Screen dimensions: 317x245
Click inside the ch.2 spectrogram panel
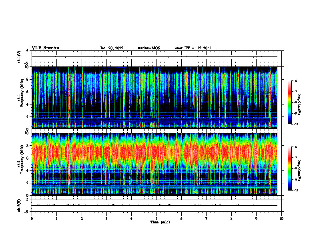point(154,164)
